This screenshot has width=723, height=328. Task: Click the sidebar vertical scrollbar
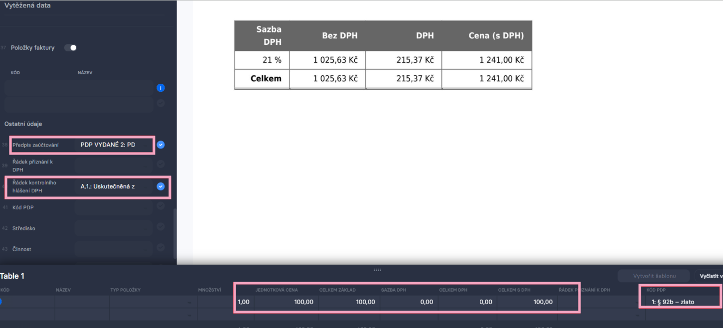pyautogui.click(x=174, y=233)
